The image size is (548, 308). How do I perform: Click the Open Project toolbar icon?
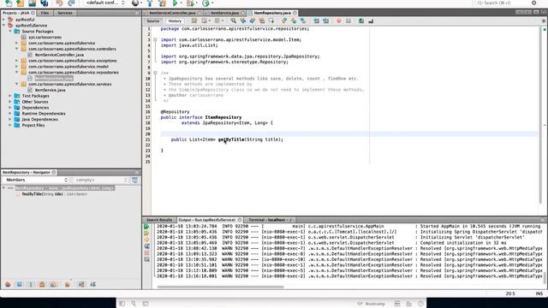pos(33,3)
